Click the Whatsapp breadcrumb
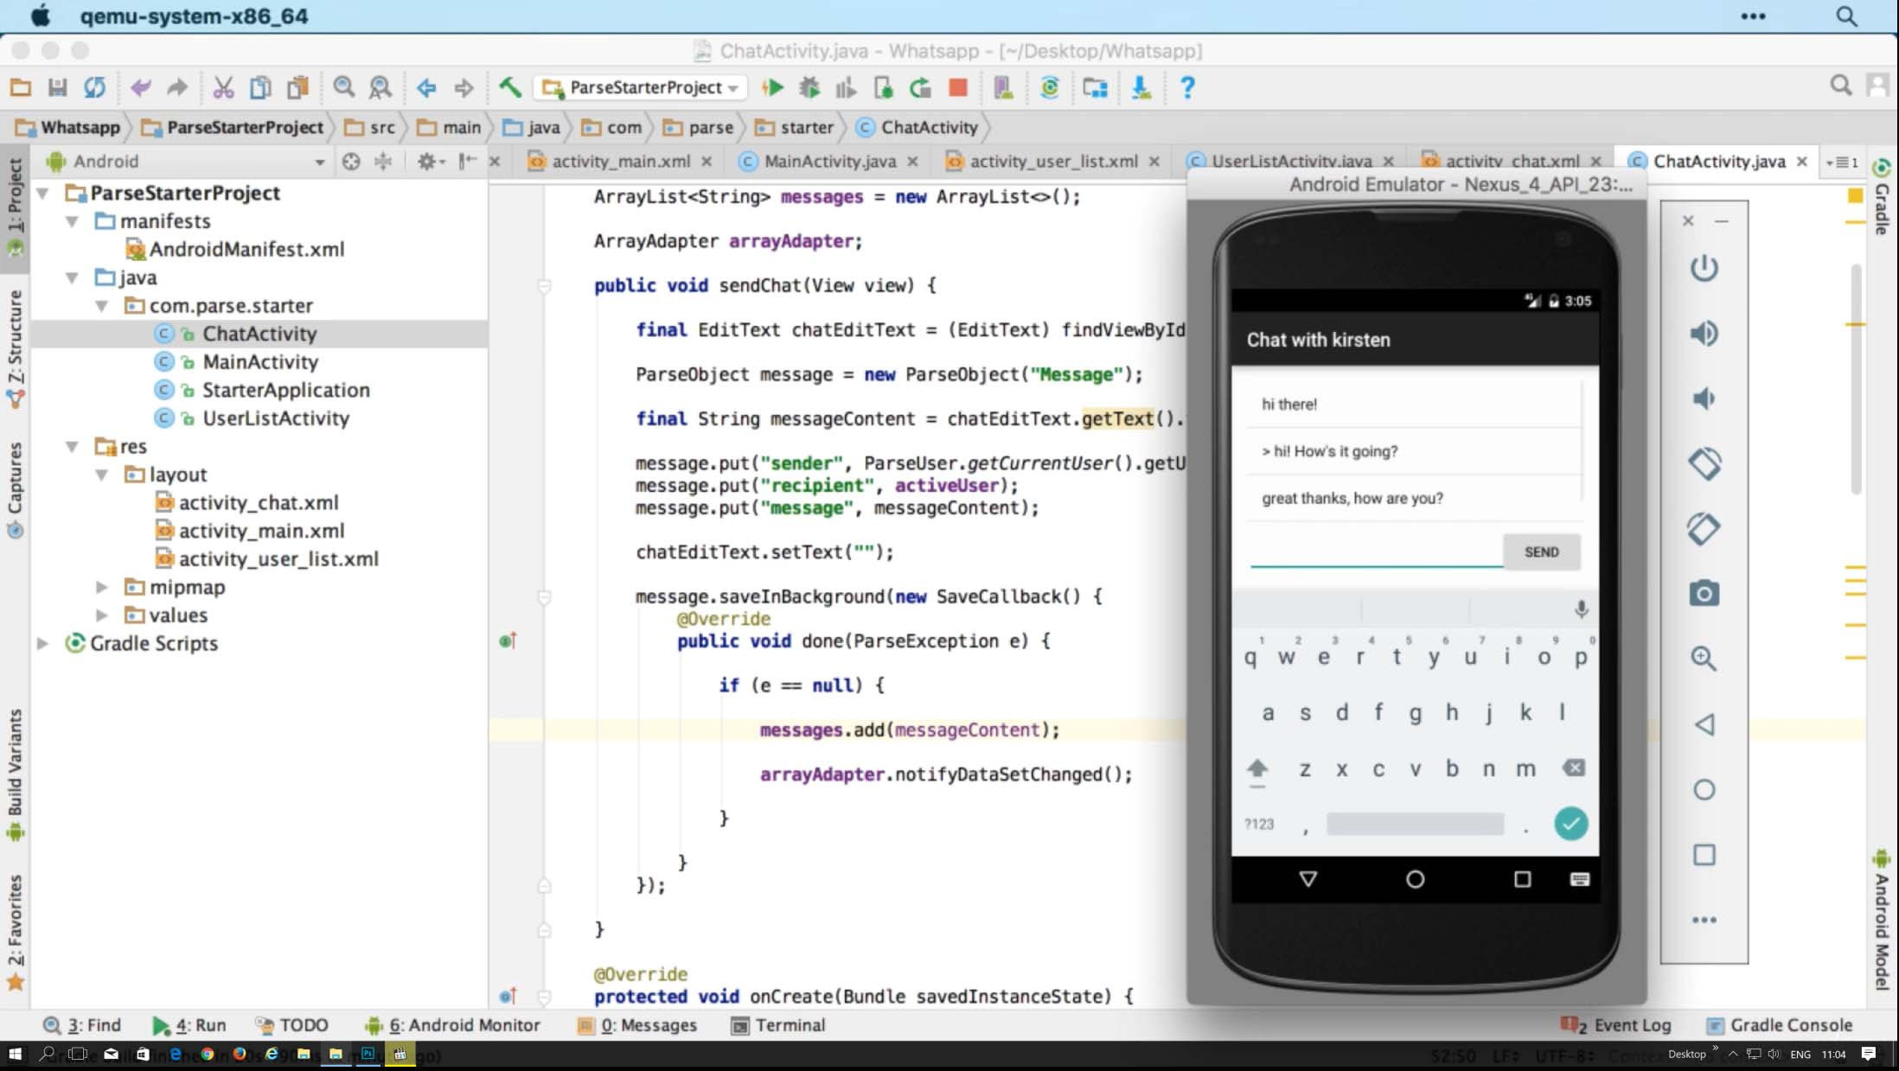 (68, 128)
